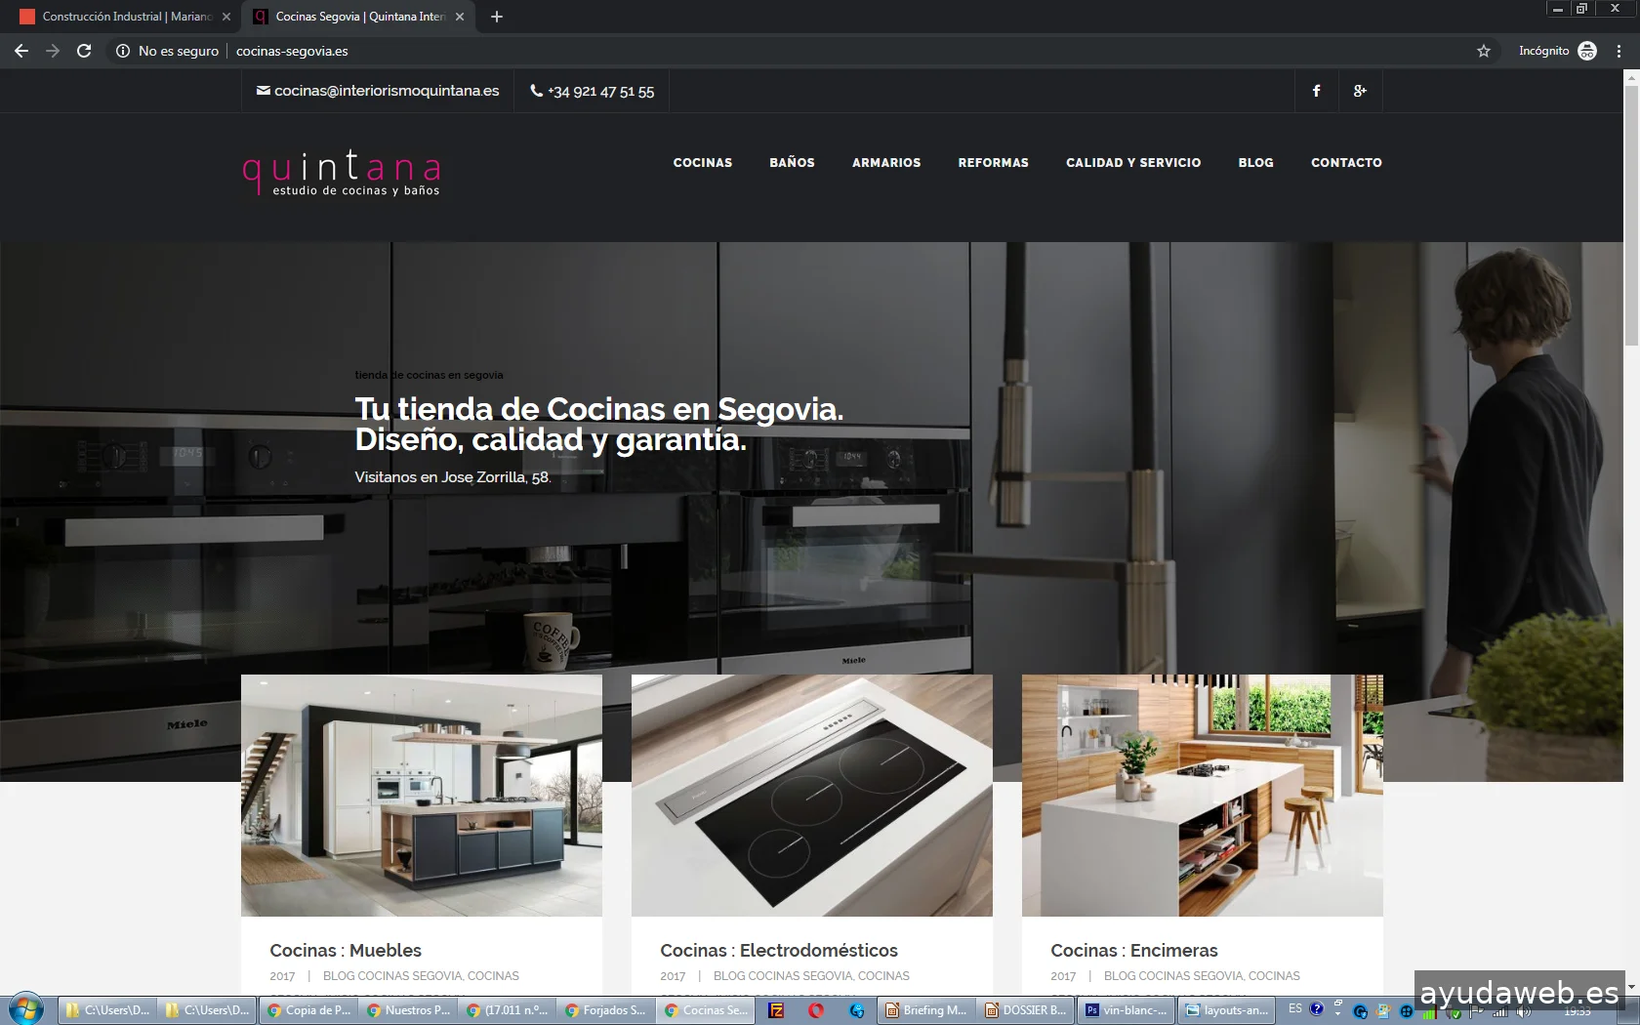Viewport: 1640px width, 1025px height.
Task: Click the Facebook icon in header
Action: pyautogui.click(x=1316, y=91)
